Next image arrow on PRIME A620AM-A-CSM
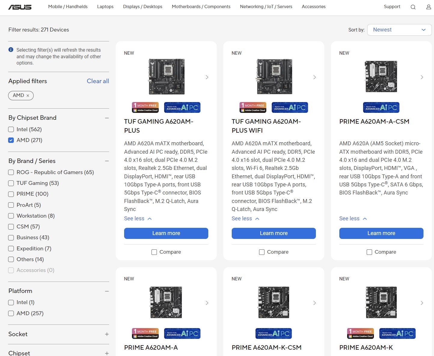434x356 pixels. pos(422,77)
